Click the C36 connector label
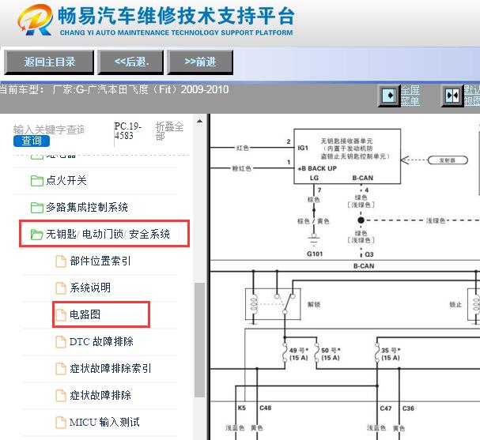This screenshot has width=480, height=440. pyautogui.click(x=408, y=408)
